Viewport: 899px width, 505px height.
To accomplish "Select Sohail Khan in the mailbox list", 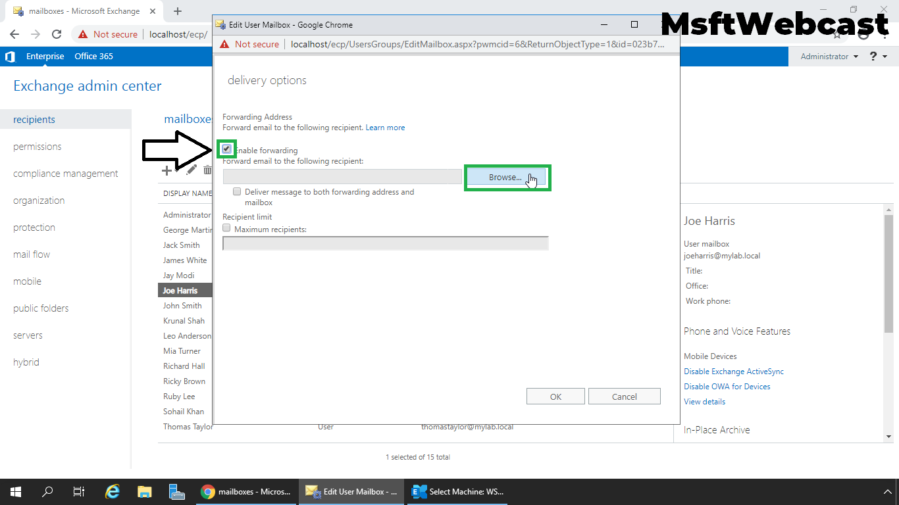I will pyautogui.click(x=184, y=412).
